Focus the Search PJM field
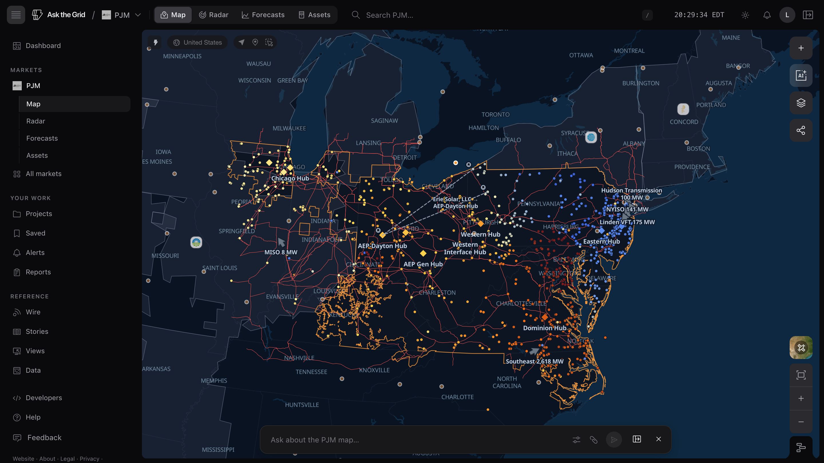Screen dimensions: 824x463 click(499, 15)
